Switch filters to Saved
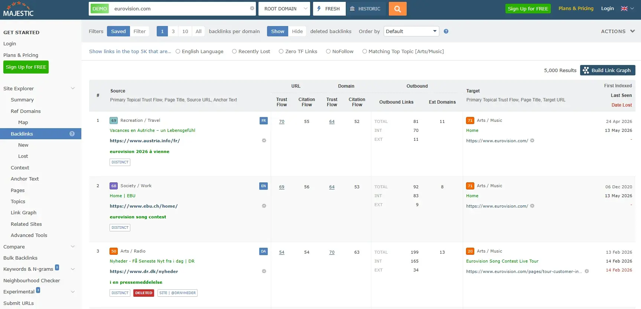 (x=118, y=31)
